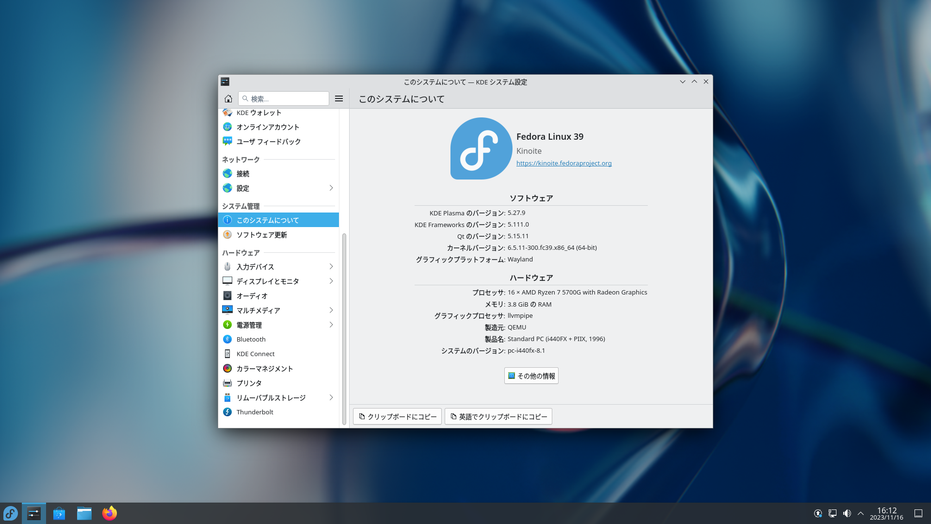Open the オーディオ audio settings
The width and height of the screenshot is (931, 524).
pos(252,296)
